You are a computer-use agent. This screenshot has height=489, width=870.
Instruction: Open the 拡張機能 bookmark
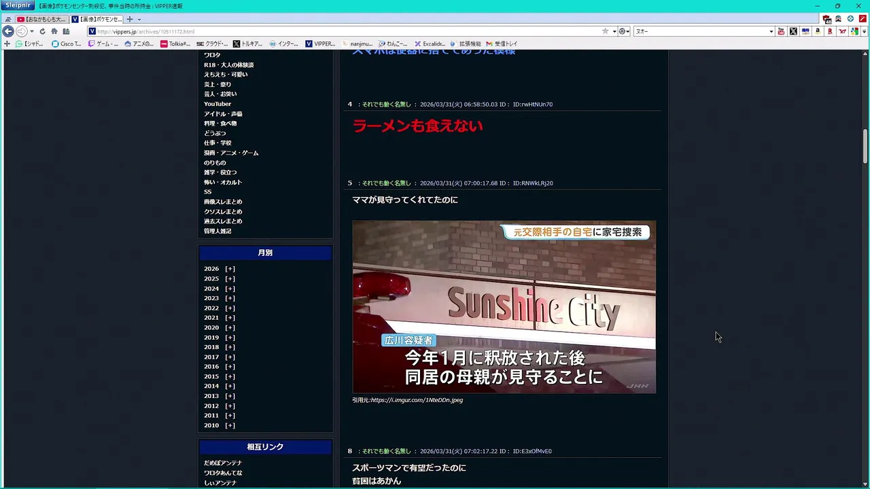point(465,43)
